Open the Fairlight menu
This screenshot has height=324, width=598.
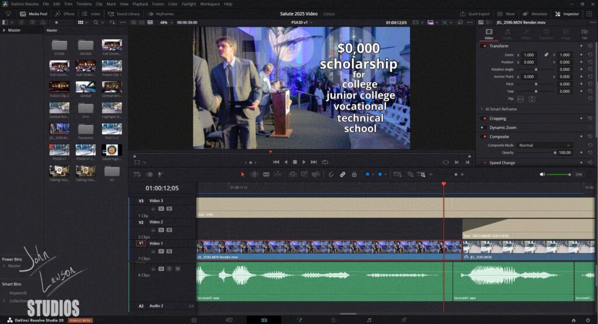tap(189, 4)
